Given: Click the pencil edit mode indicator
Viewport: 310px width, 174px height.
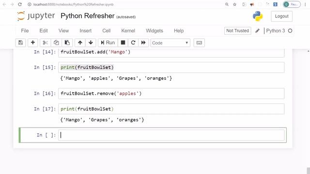Looking at the screenshot, I should pos(257,31).
